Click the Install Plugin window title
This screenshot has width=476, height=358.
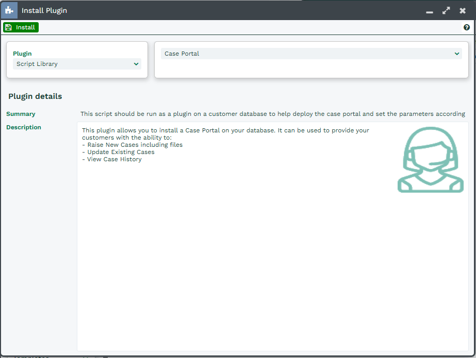[x=44, y=11]
